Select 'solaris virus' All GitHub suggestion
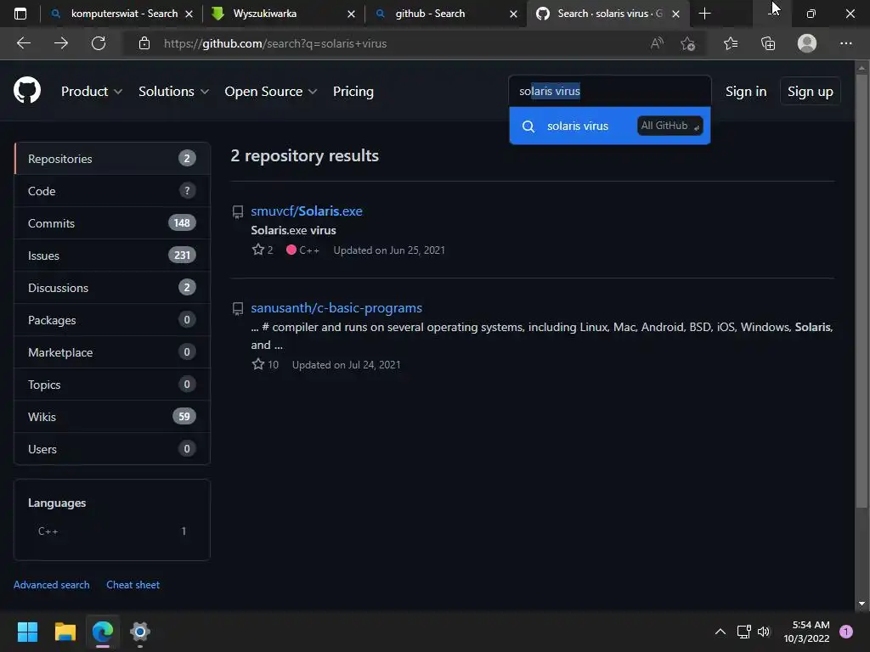 pyautogui.click(x=610, y=126)
